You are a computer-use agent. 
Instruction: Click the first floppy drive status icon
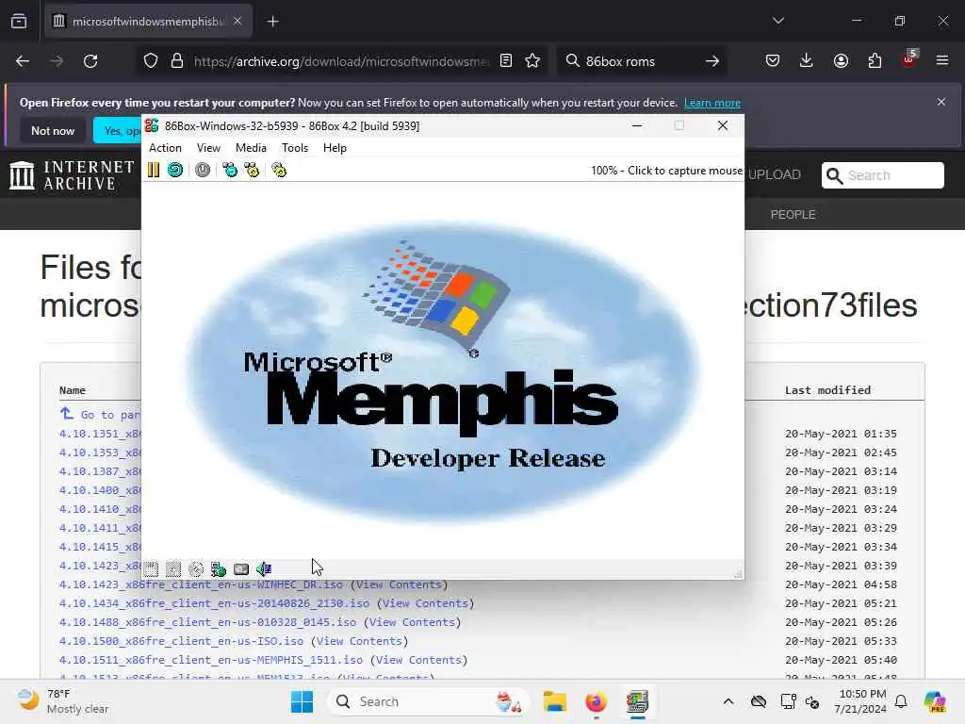coord(151,568)
